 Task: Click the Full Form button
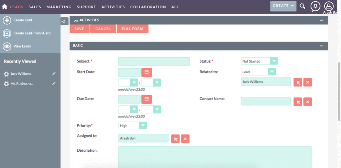pos(133,29)
